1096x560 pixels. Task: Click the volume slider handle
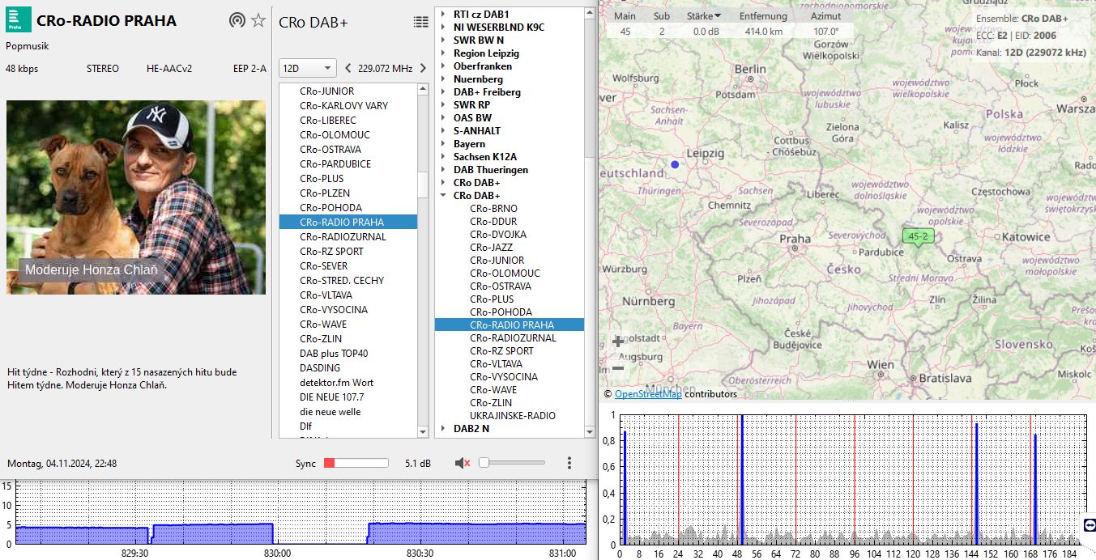(484, 463)
